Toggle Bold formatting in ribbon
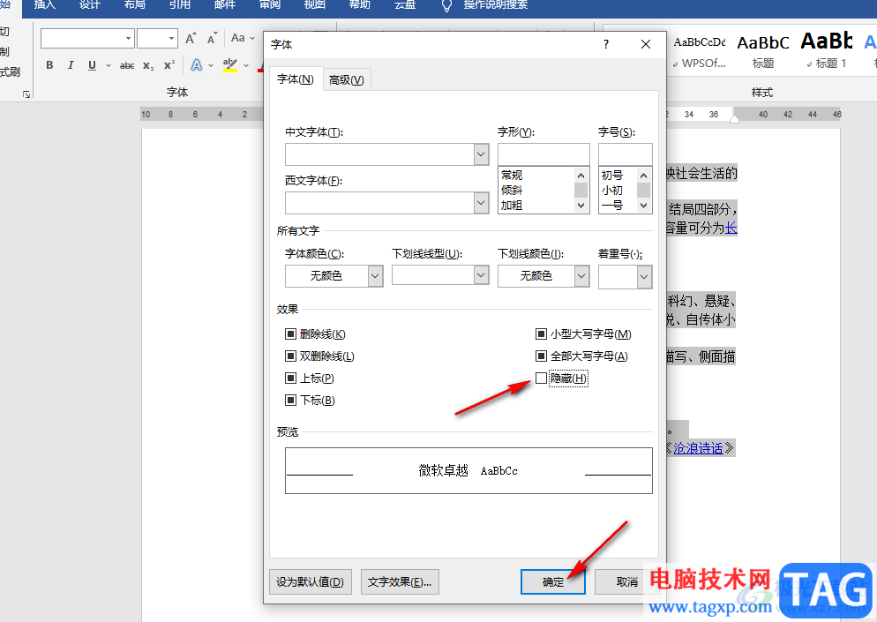This screenshot has height=622, width=877. 49,65
